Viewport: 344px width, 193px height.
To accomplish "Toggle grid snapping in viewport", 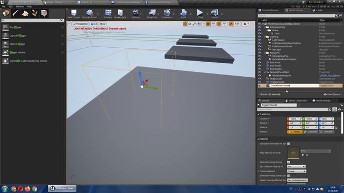I will pos(208,24).
